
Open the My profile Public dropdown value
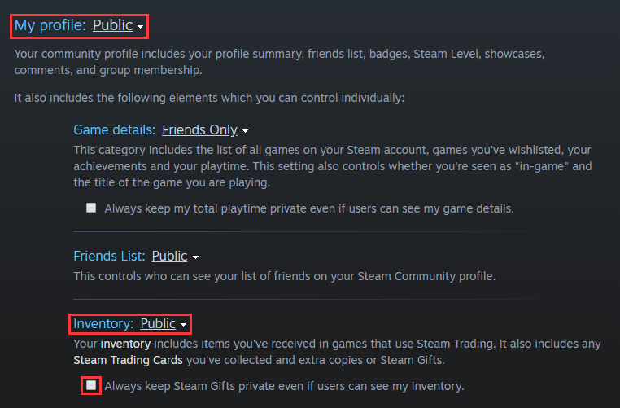112,25
